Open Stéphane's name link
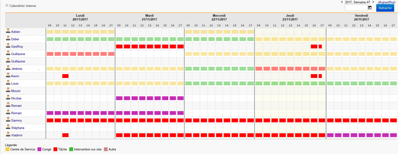The height and width of the screenshot is (154, 398). point(18,128)
